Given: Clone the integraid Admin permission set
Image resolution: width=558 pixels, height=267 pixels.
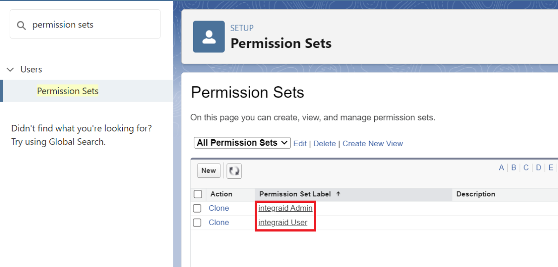Looking at the screenshot, I should [219, 208].
